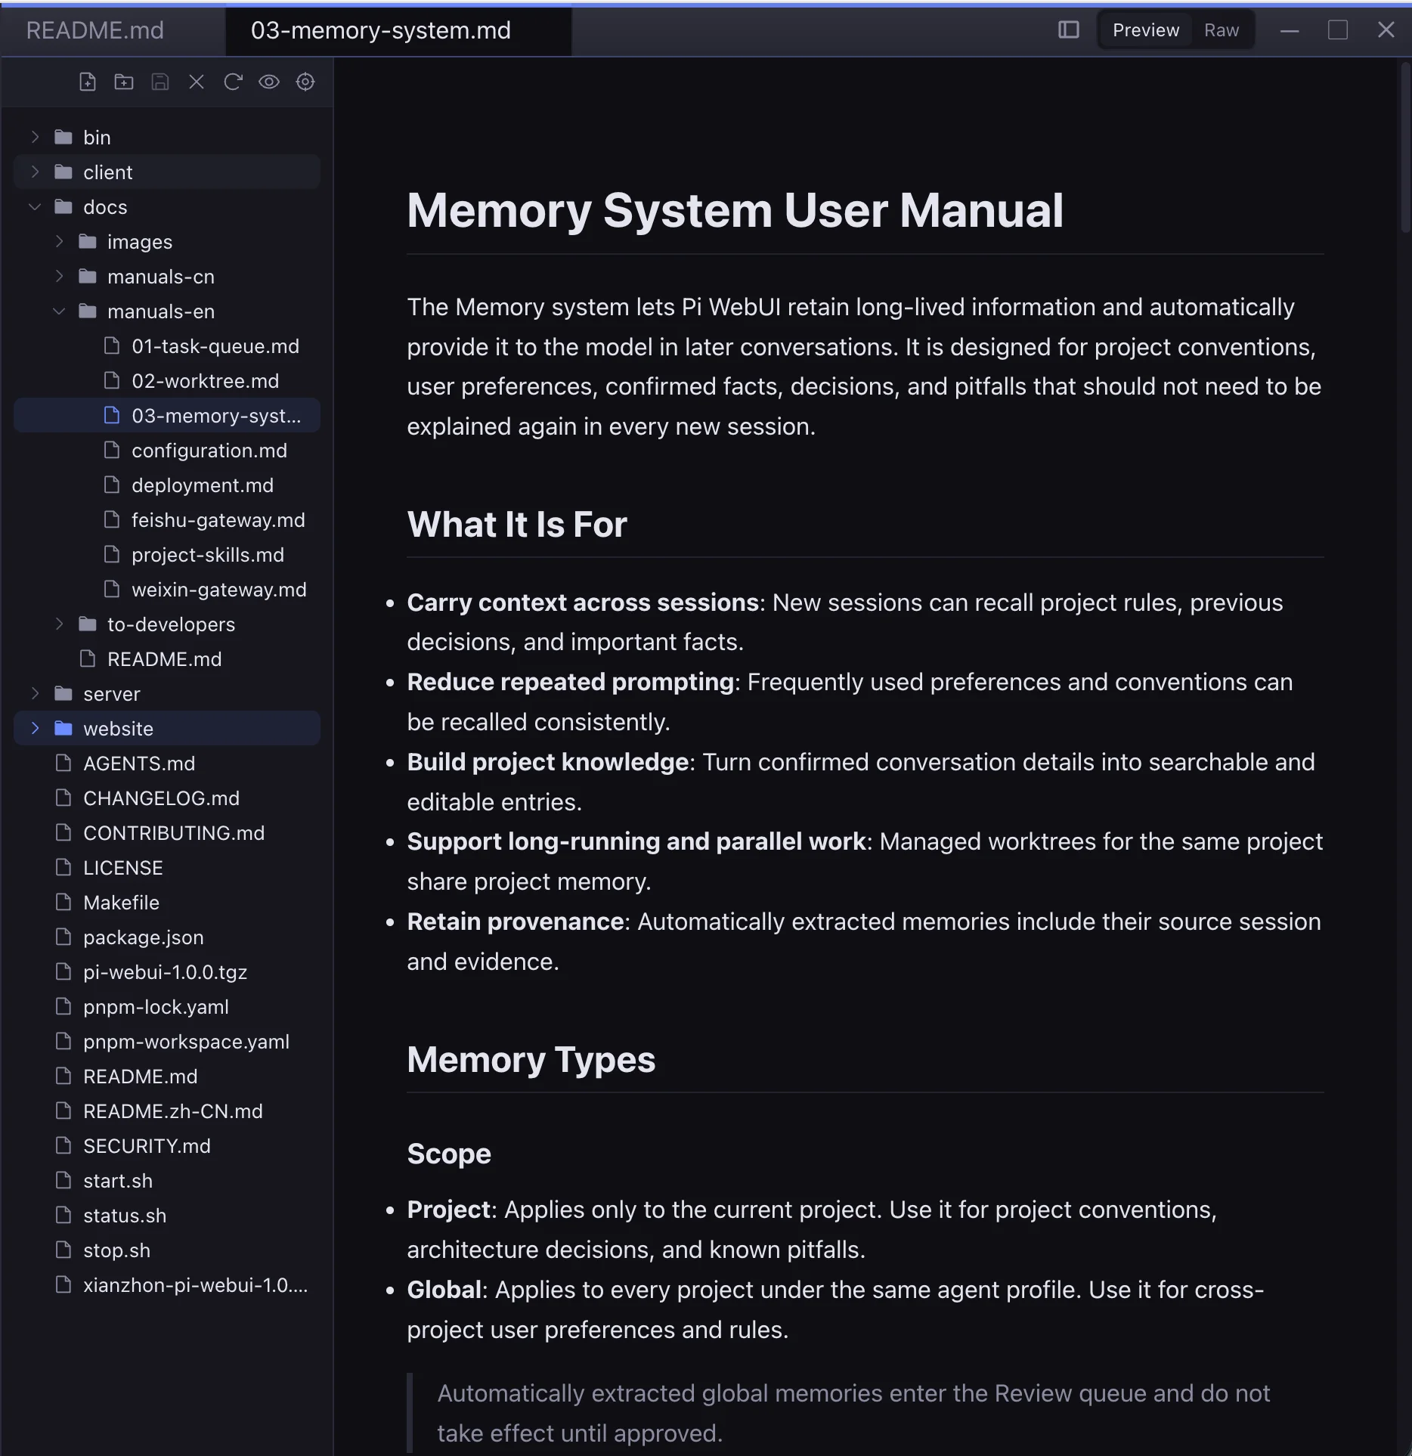This screenshot has width=1412, height=1456.
Task: Open pnpm-lock.yaml in the file tree
Action: coord(167,1006)
